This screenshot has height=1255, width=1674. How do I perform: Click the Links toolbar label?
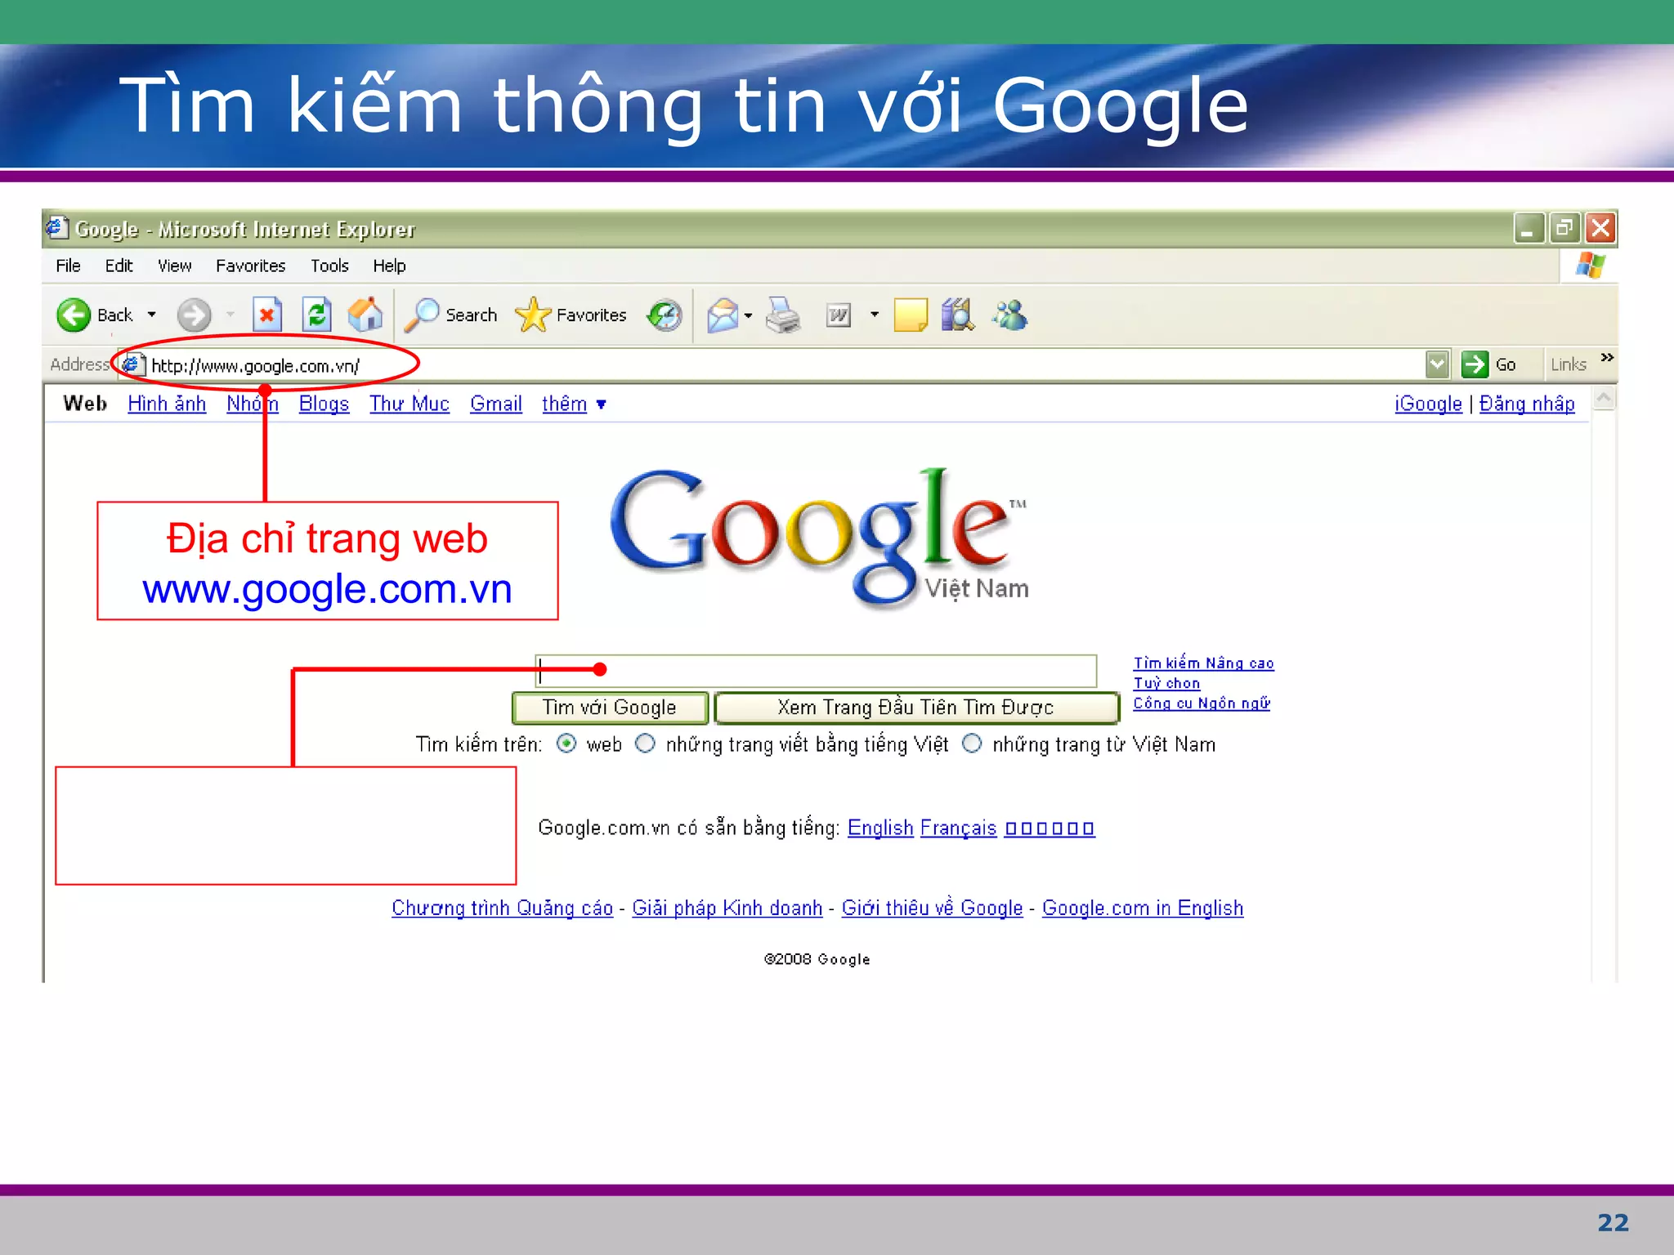click(1568, 364)
